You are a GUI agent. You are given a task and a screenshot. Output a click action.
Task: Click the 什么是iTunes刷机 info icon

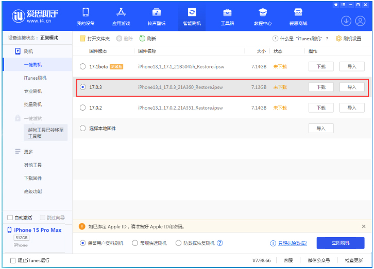[275, 39]
